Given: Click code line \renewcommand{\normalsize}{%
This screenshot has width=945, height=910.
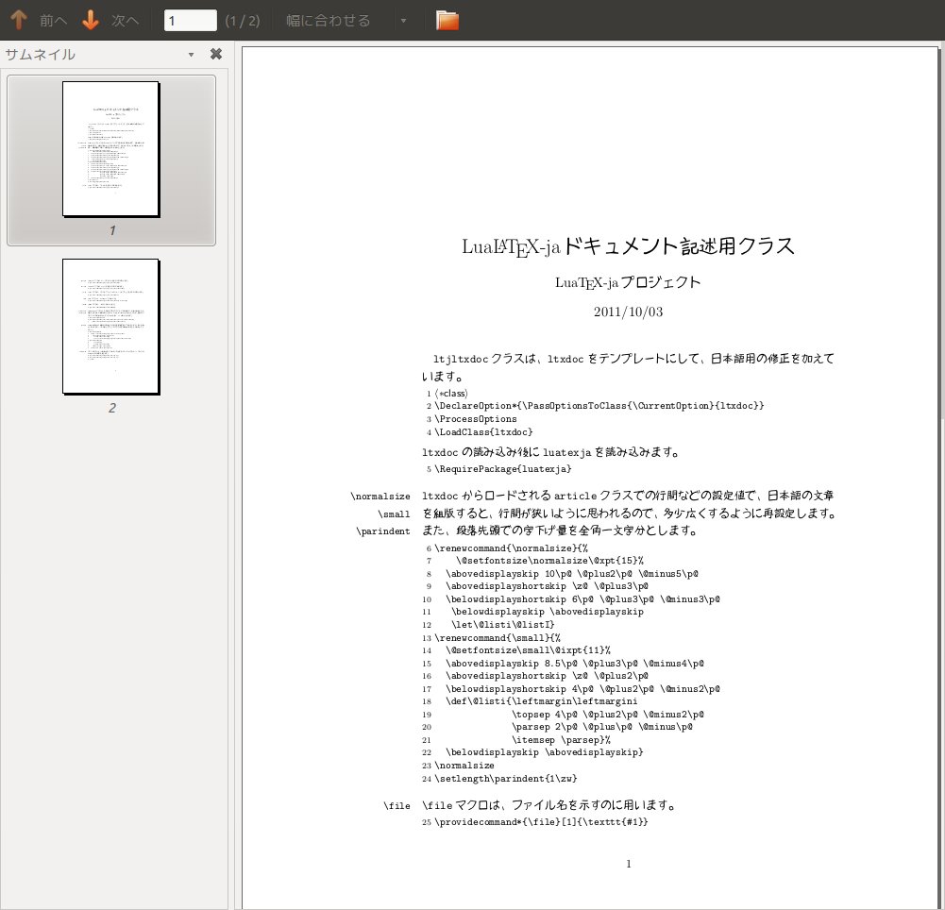Looking at the screenshot, I should point(511,548).
